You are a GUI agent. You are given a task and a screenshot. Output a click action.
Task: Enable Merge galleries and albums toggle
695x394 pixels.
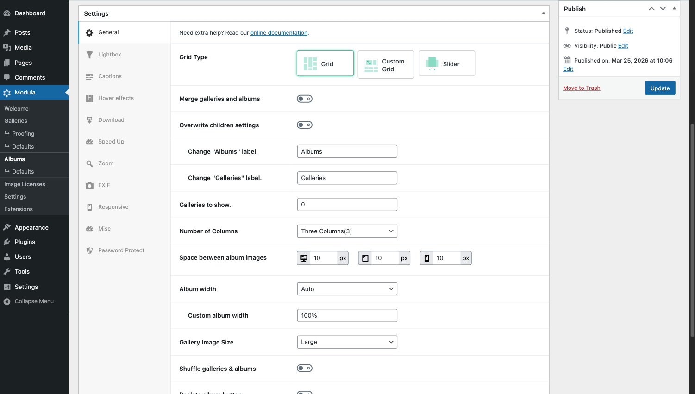[305, 99]
